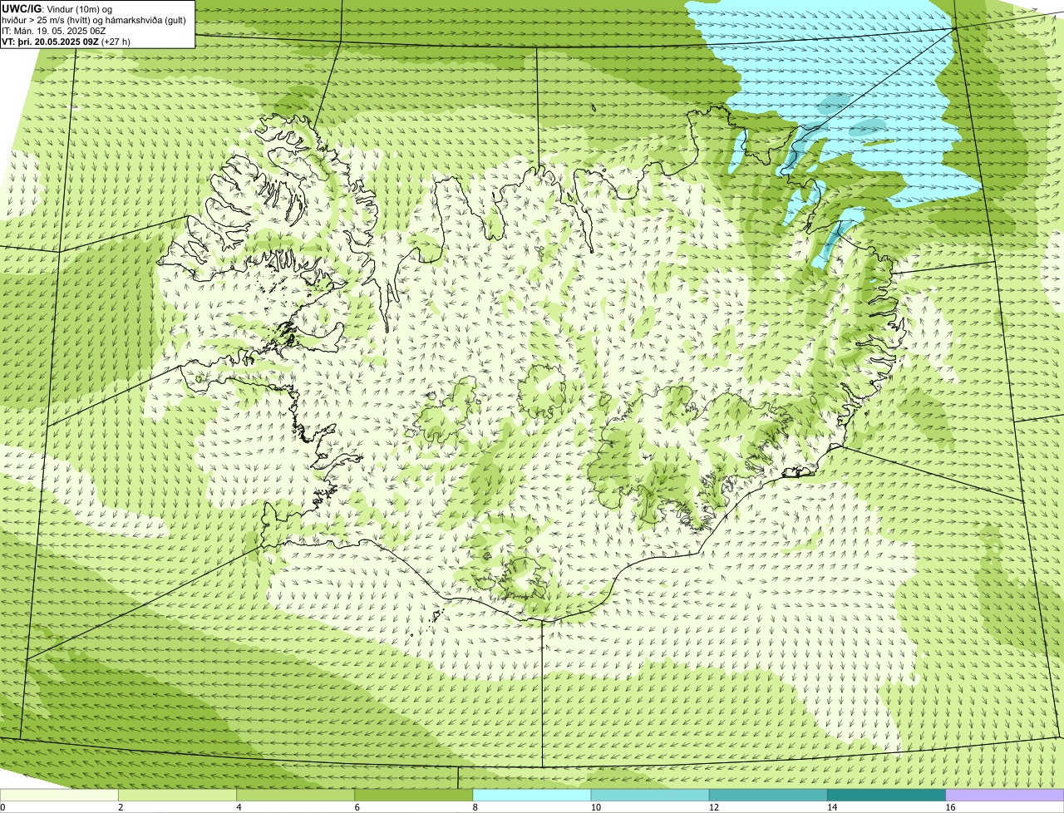
Task: Click the medium green 4–6 m/s legend swatch
Action: pos(297,796)
